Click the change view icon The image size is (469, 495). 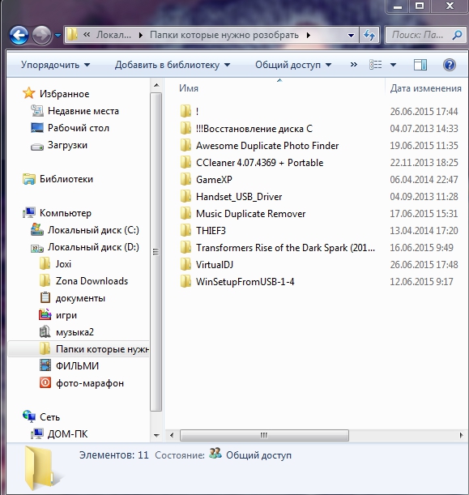pos(376,65)
